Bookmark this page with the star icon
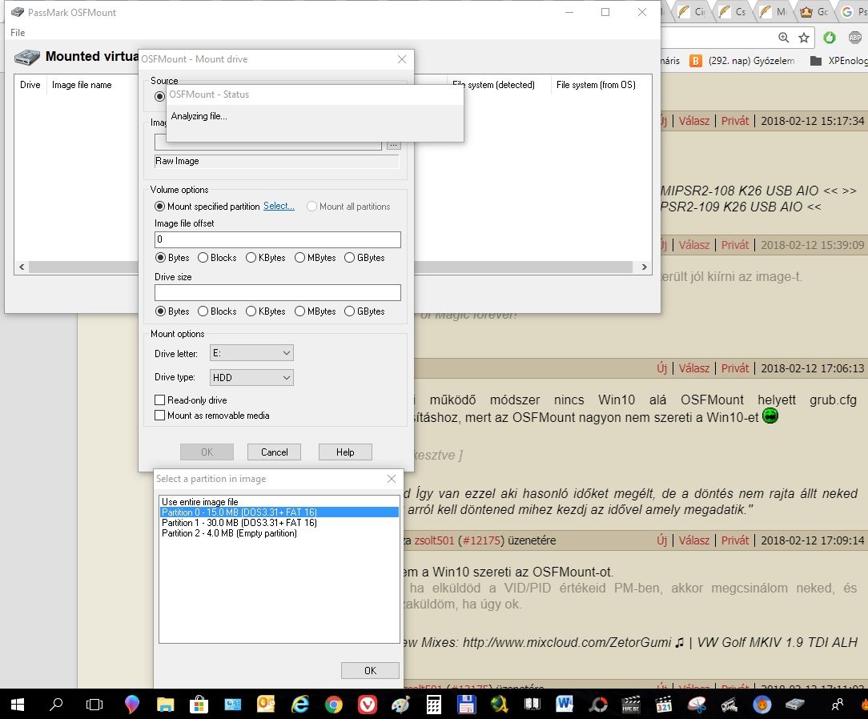 804,38
